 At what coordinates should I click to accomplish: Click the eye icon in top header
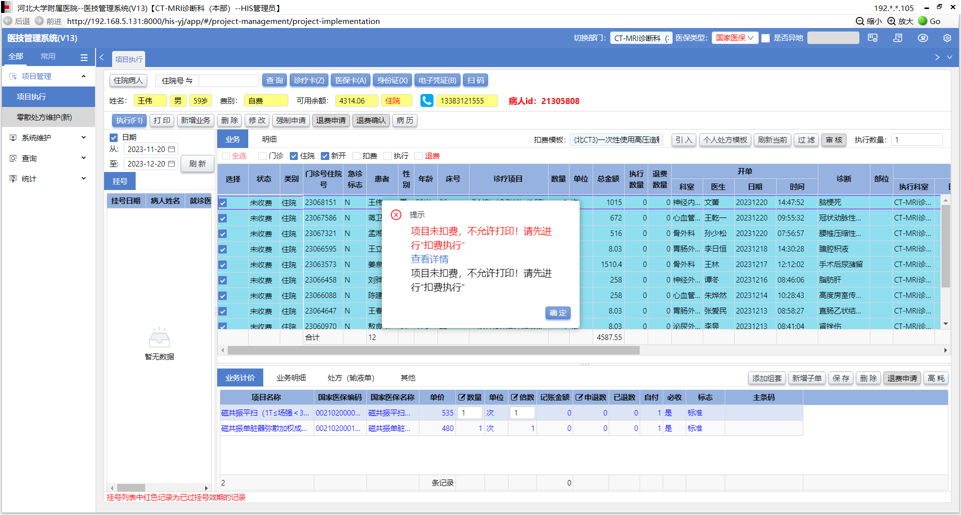click(x=922, y=38)
